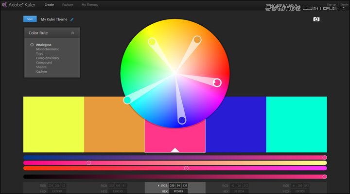Choose the Triad color rule

(40, 53)
